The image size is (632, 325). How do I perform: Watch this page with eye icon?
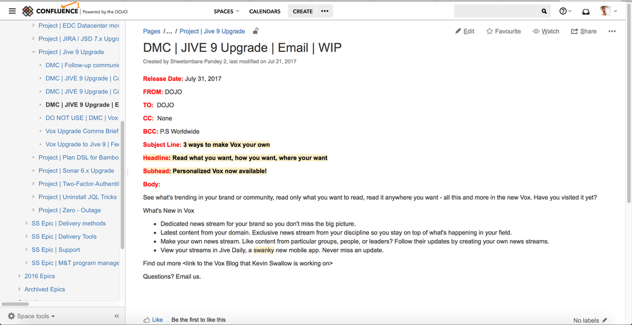(x=546, y=31)
